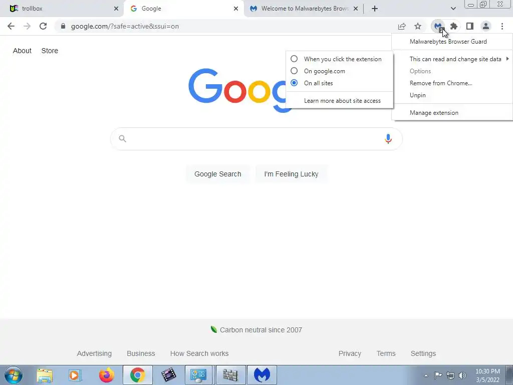Open the share page icon in address bar
513x385 pixels.
coord(402,26)
